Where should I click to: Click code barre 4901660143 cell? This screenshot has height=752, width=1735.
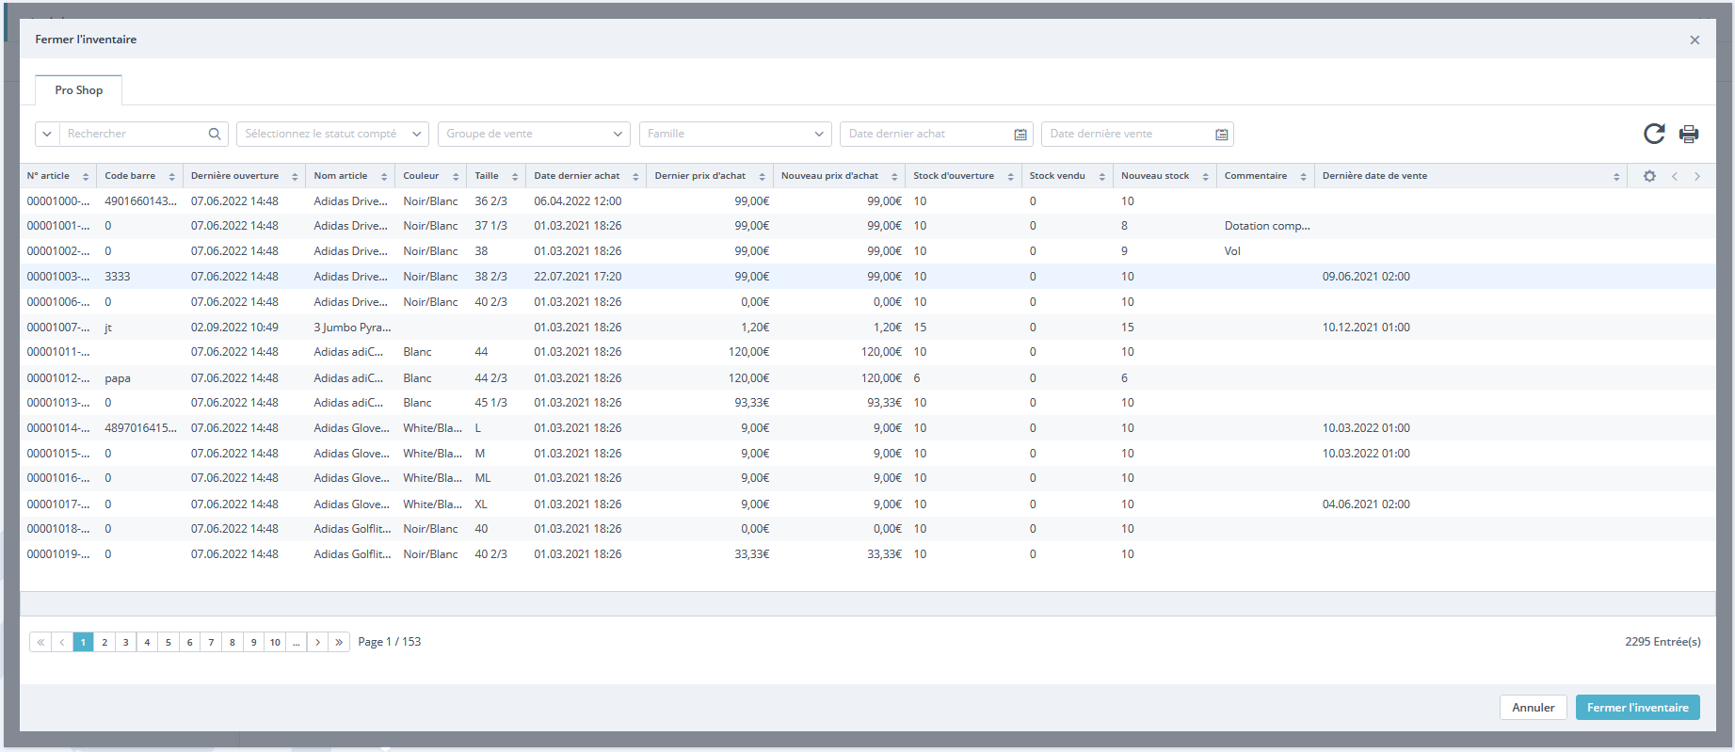tap(140, 201)
